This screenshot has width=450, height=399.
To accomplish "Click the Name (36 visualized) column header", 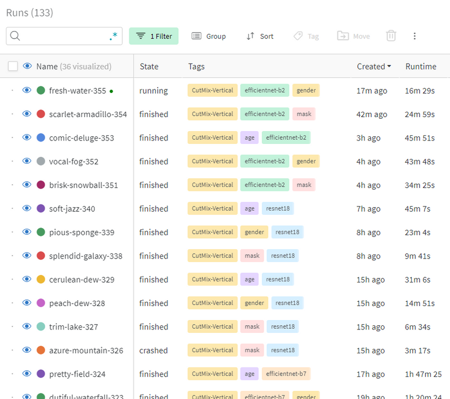I will [x=74, y=67].
